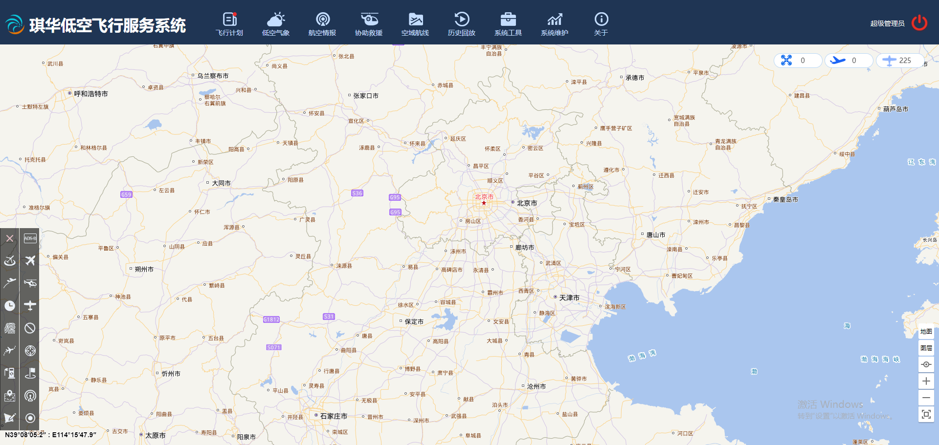This screenshot has height=445, width=939.
Task: Click the ADS-B icon in left toolbar
Action: tap(30, 238)
